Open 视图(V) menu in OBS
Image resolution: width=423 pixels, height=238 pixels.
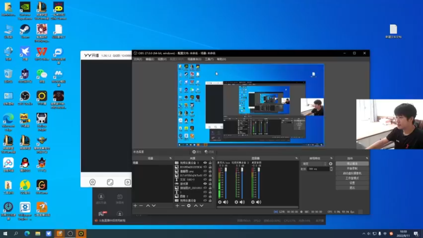[162, 59]
